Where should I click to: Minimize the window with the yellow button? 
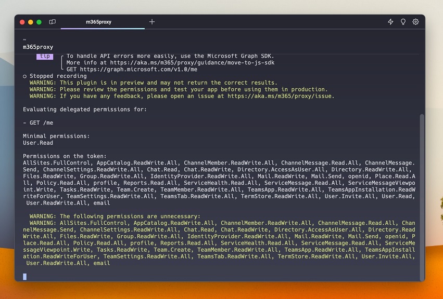31,22
